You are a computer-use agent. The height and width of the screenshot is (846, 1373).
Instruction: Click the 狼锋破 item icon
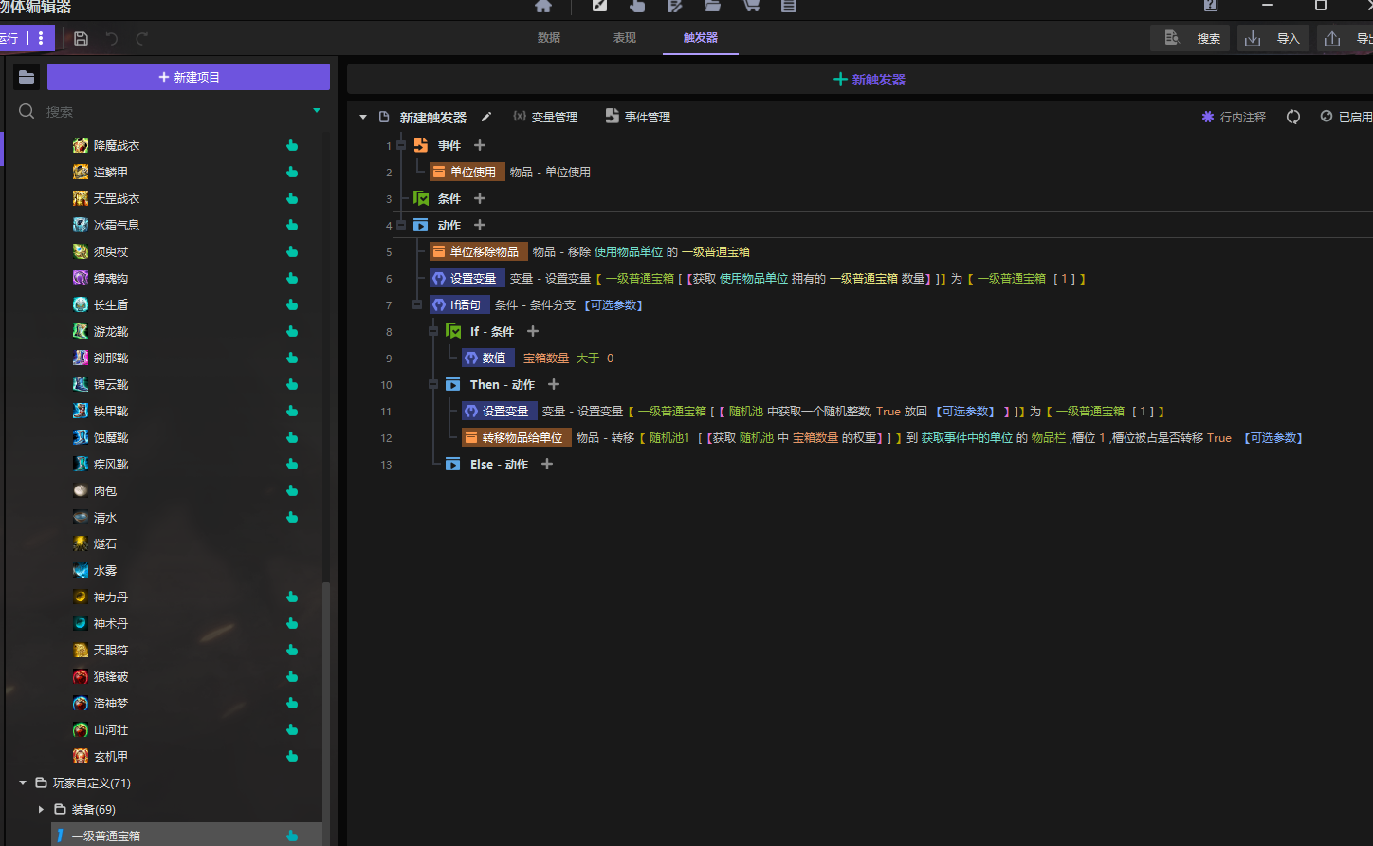click(x=81, y=676)
